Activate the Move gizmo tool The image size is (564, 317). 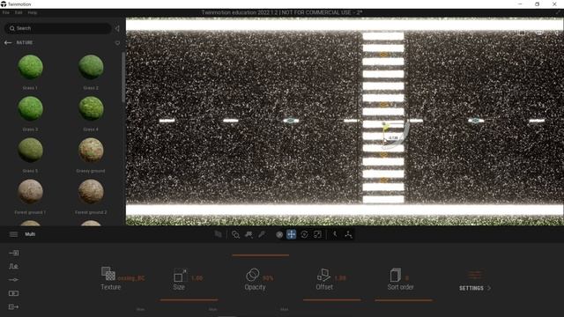click(x=292, y=234)
